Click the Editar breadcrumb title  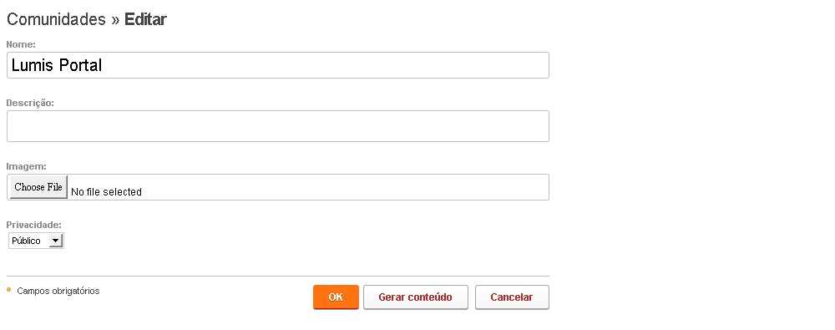(x=145, y=20)
